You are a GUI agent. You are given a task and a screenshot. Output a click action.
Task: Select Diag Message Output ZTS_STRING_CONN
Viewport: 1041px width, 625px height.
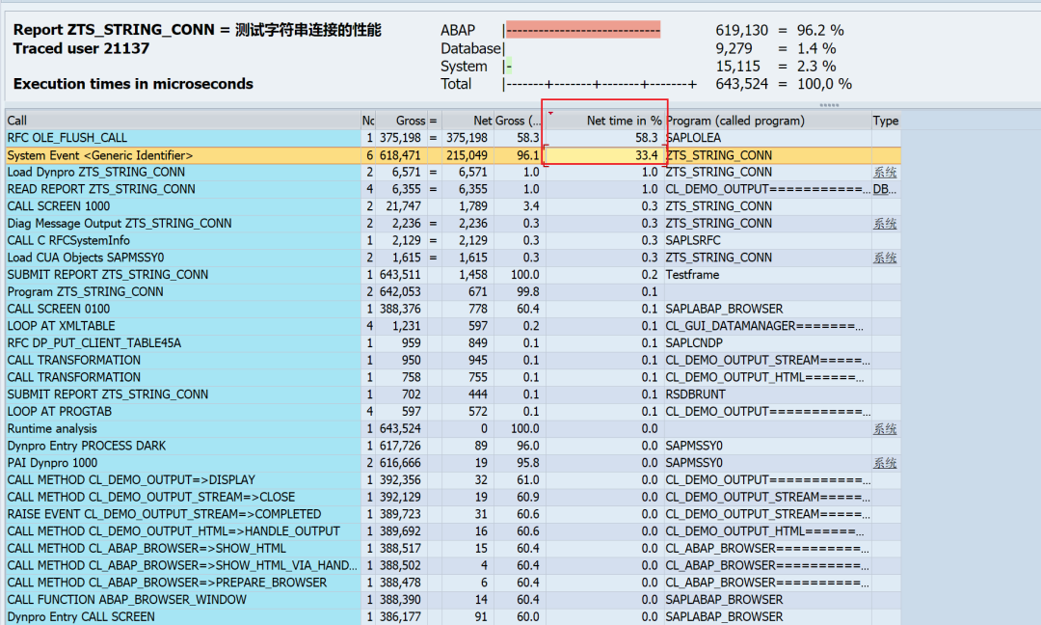pos(182,223)
